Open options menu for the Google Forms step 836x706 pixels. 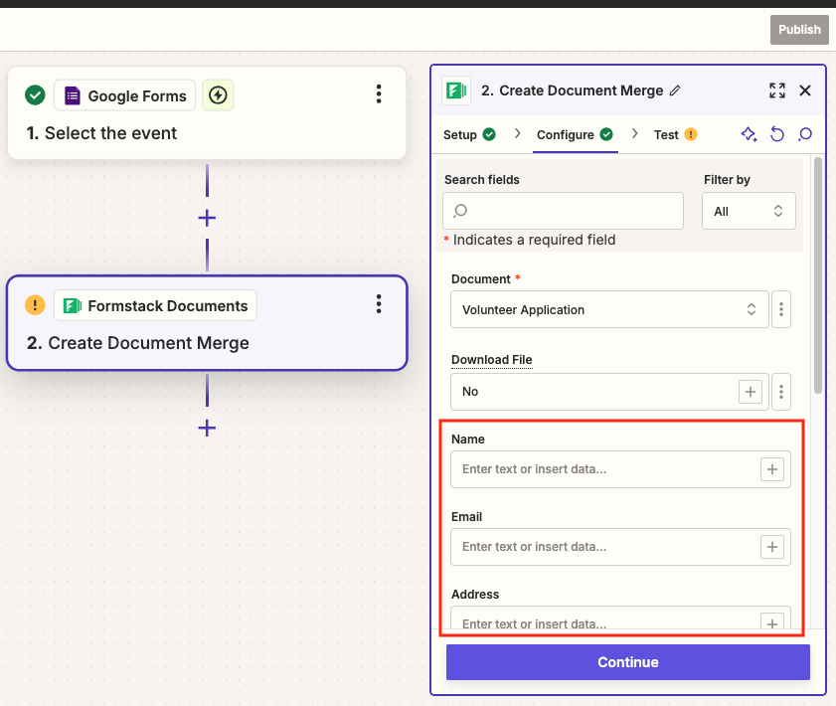[x=379, y=93]
